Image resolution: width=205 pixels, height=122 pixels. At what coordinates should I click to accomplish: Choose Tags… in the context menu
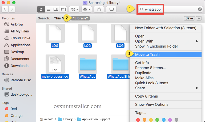click(166, 113)
